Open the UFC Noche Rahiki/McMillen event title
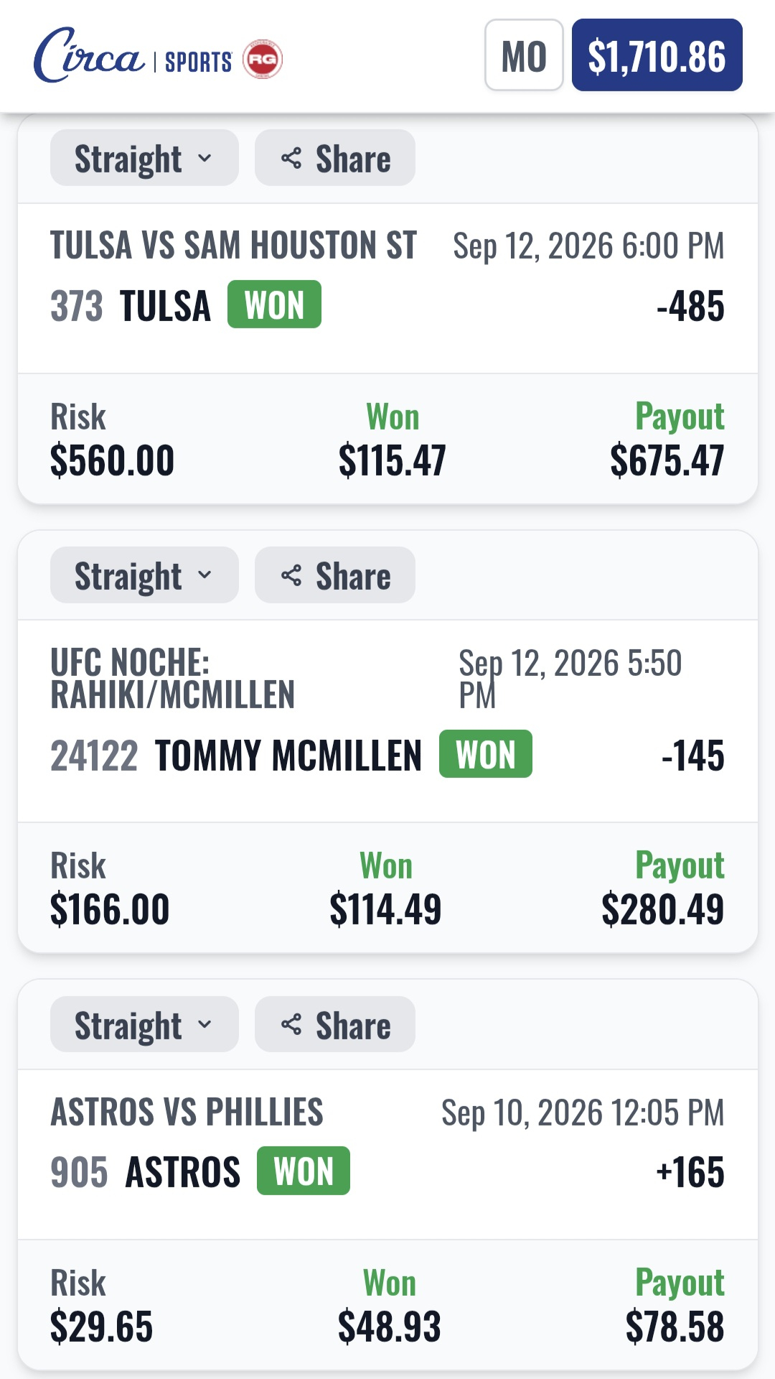The width and height of the screenshot is (775, 1379). 173,678
